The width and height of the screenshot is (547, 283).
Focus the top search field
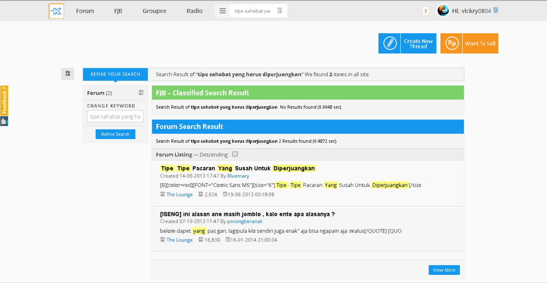pos(253,11)
